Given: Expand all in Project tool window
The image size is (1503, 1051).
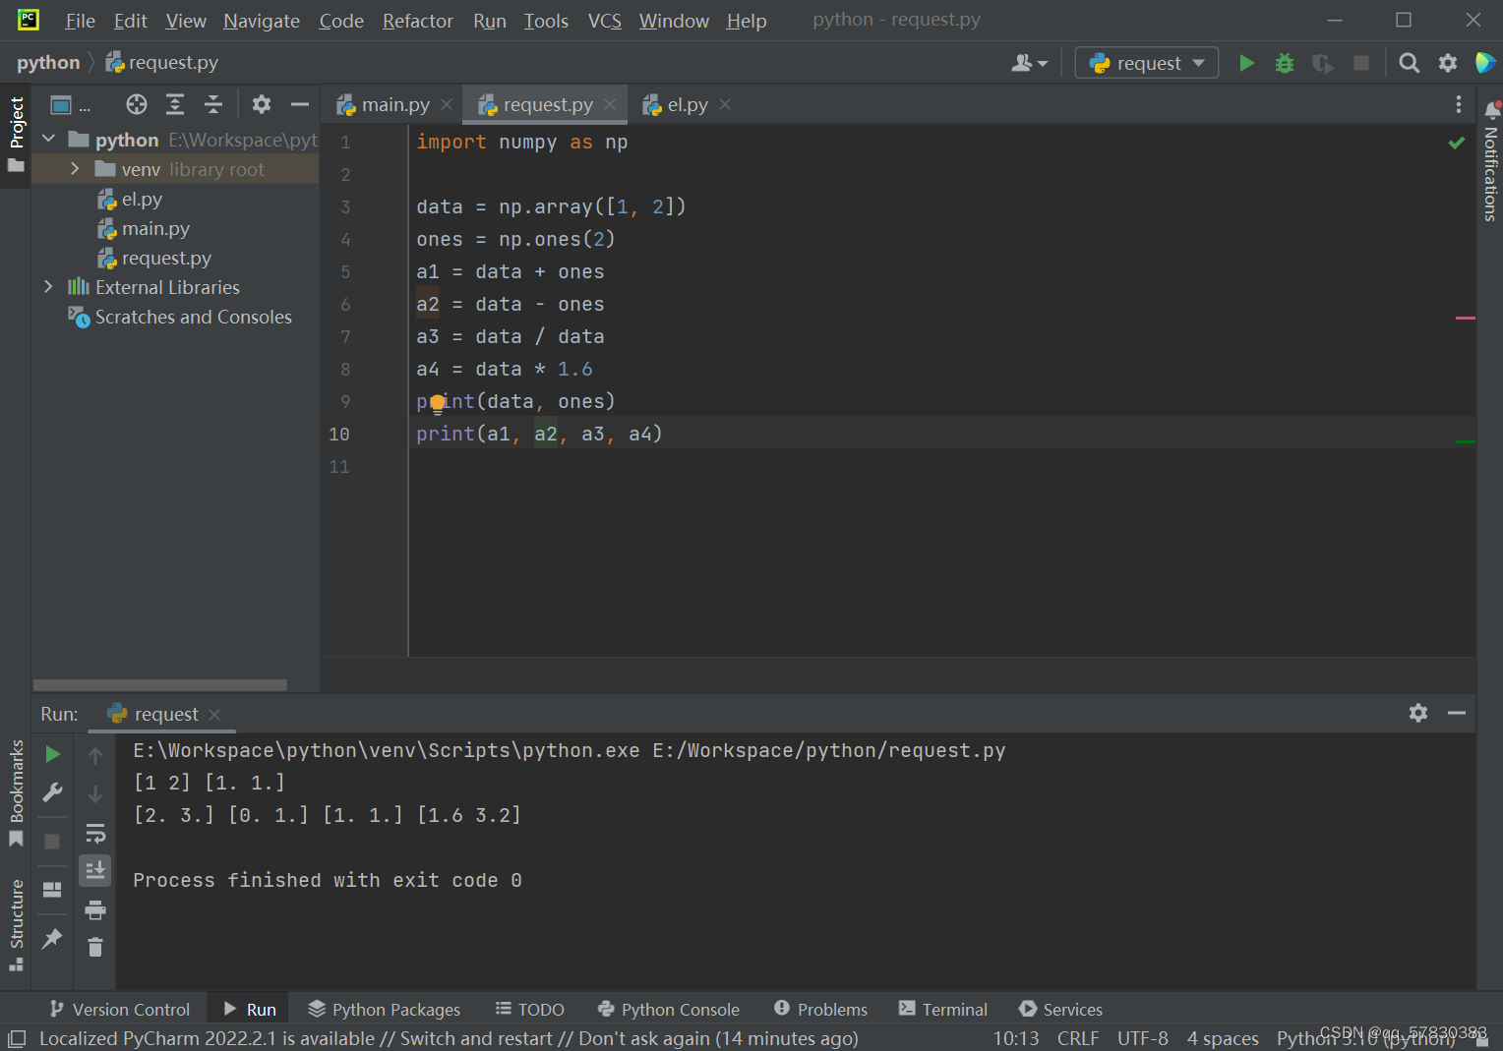Looking at the screenshot, I should click(x=175, y=104).
